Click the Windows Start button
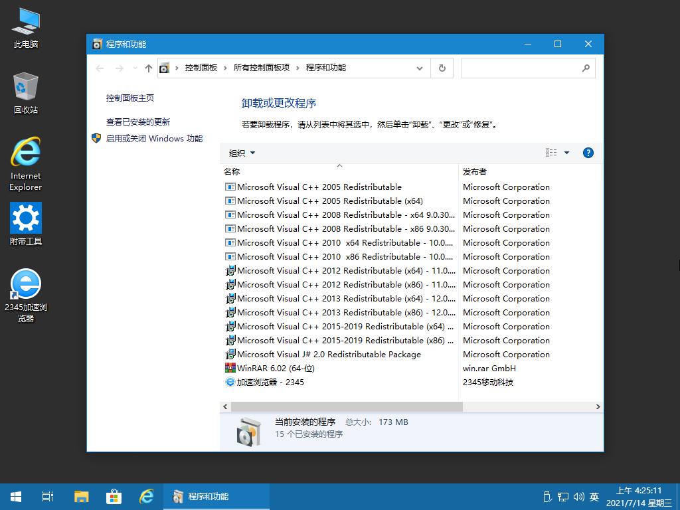 [x=16, y=497]
